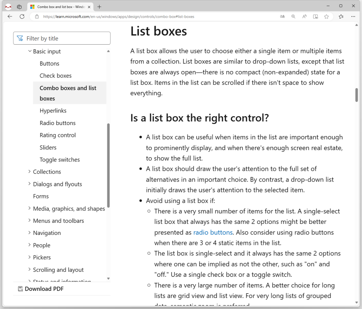Expand the Dialogs and flyouts section
The width and height of the screenshot is (362, 309).
pyautogui.click(x=29, y=184)
